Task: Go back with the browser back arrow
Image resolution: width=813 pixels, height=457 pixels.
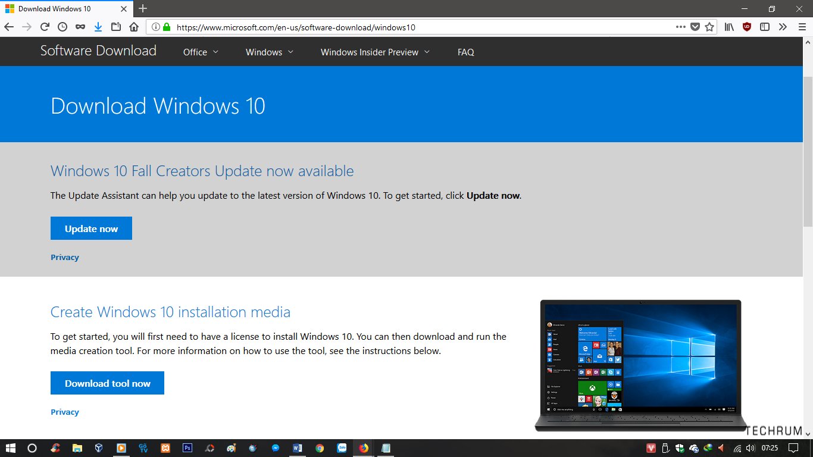Action: click(9, 27)
